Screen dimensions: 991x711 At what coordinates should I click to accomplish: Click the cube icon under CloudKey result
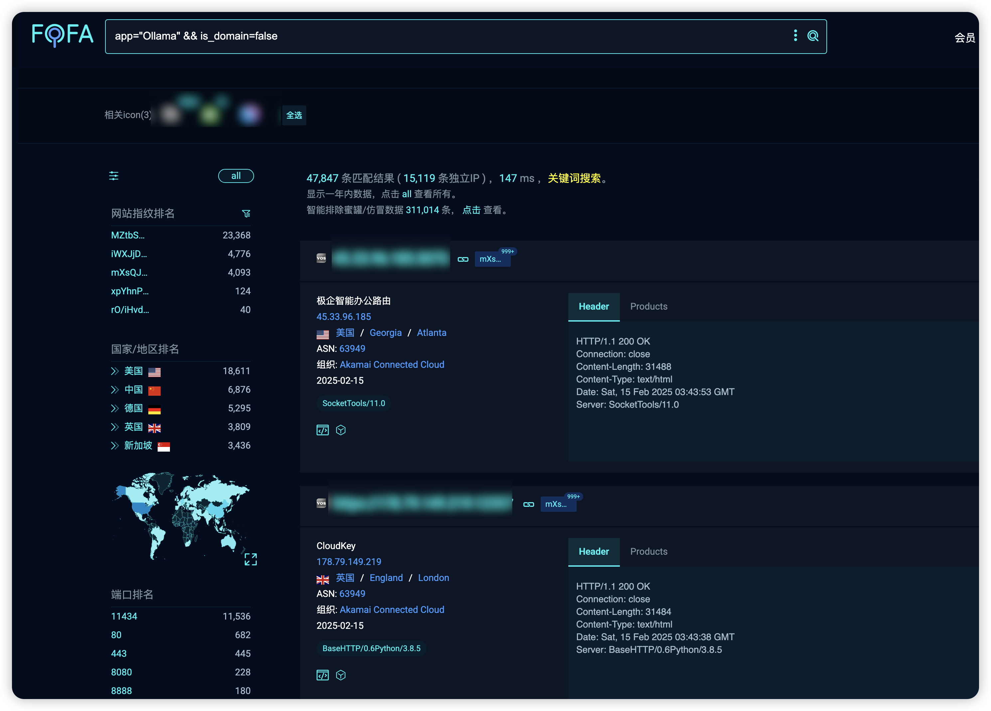pos(341,675)
